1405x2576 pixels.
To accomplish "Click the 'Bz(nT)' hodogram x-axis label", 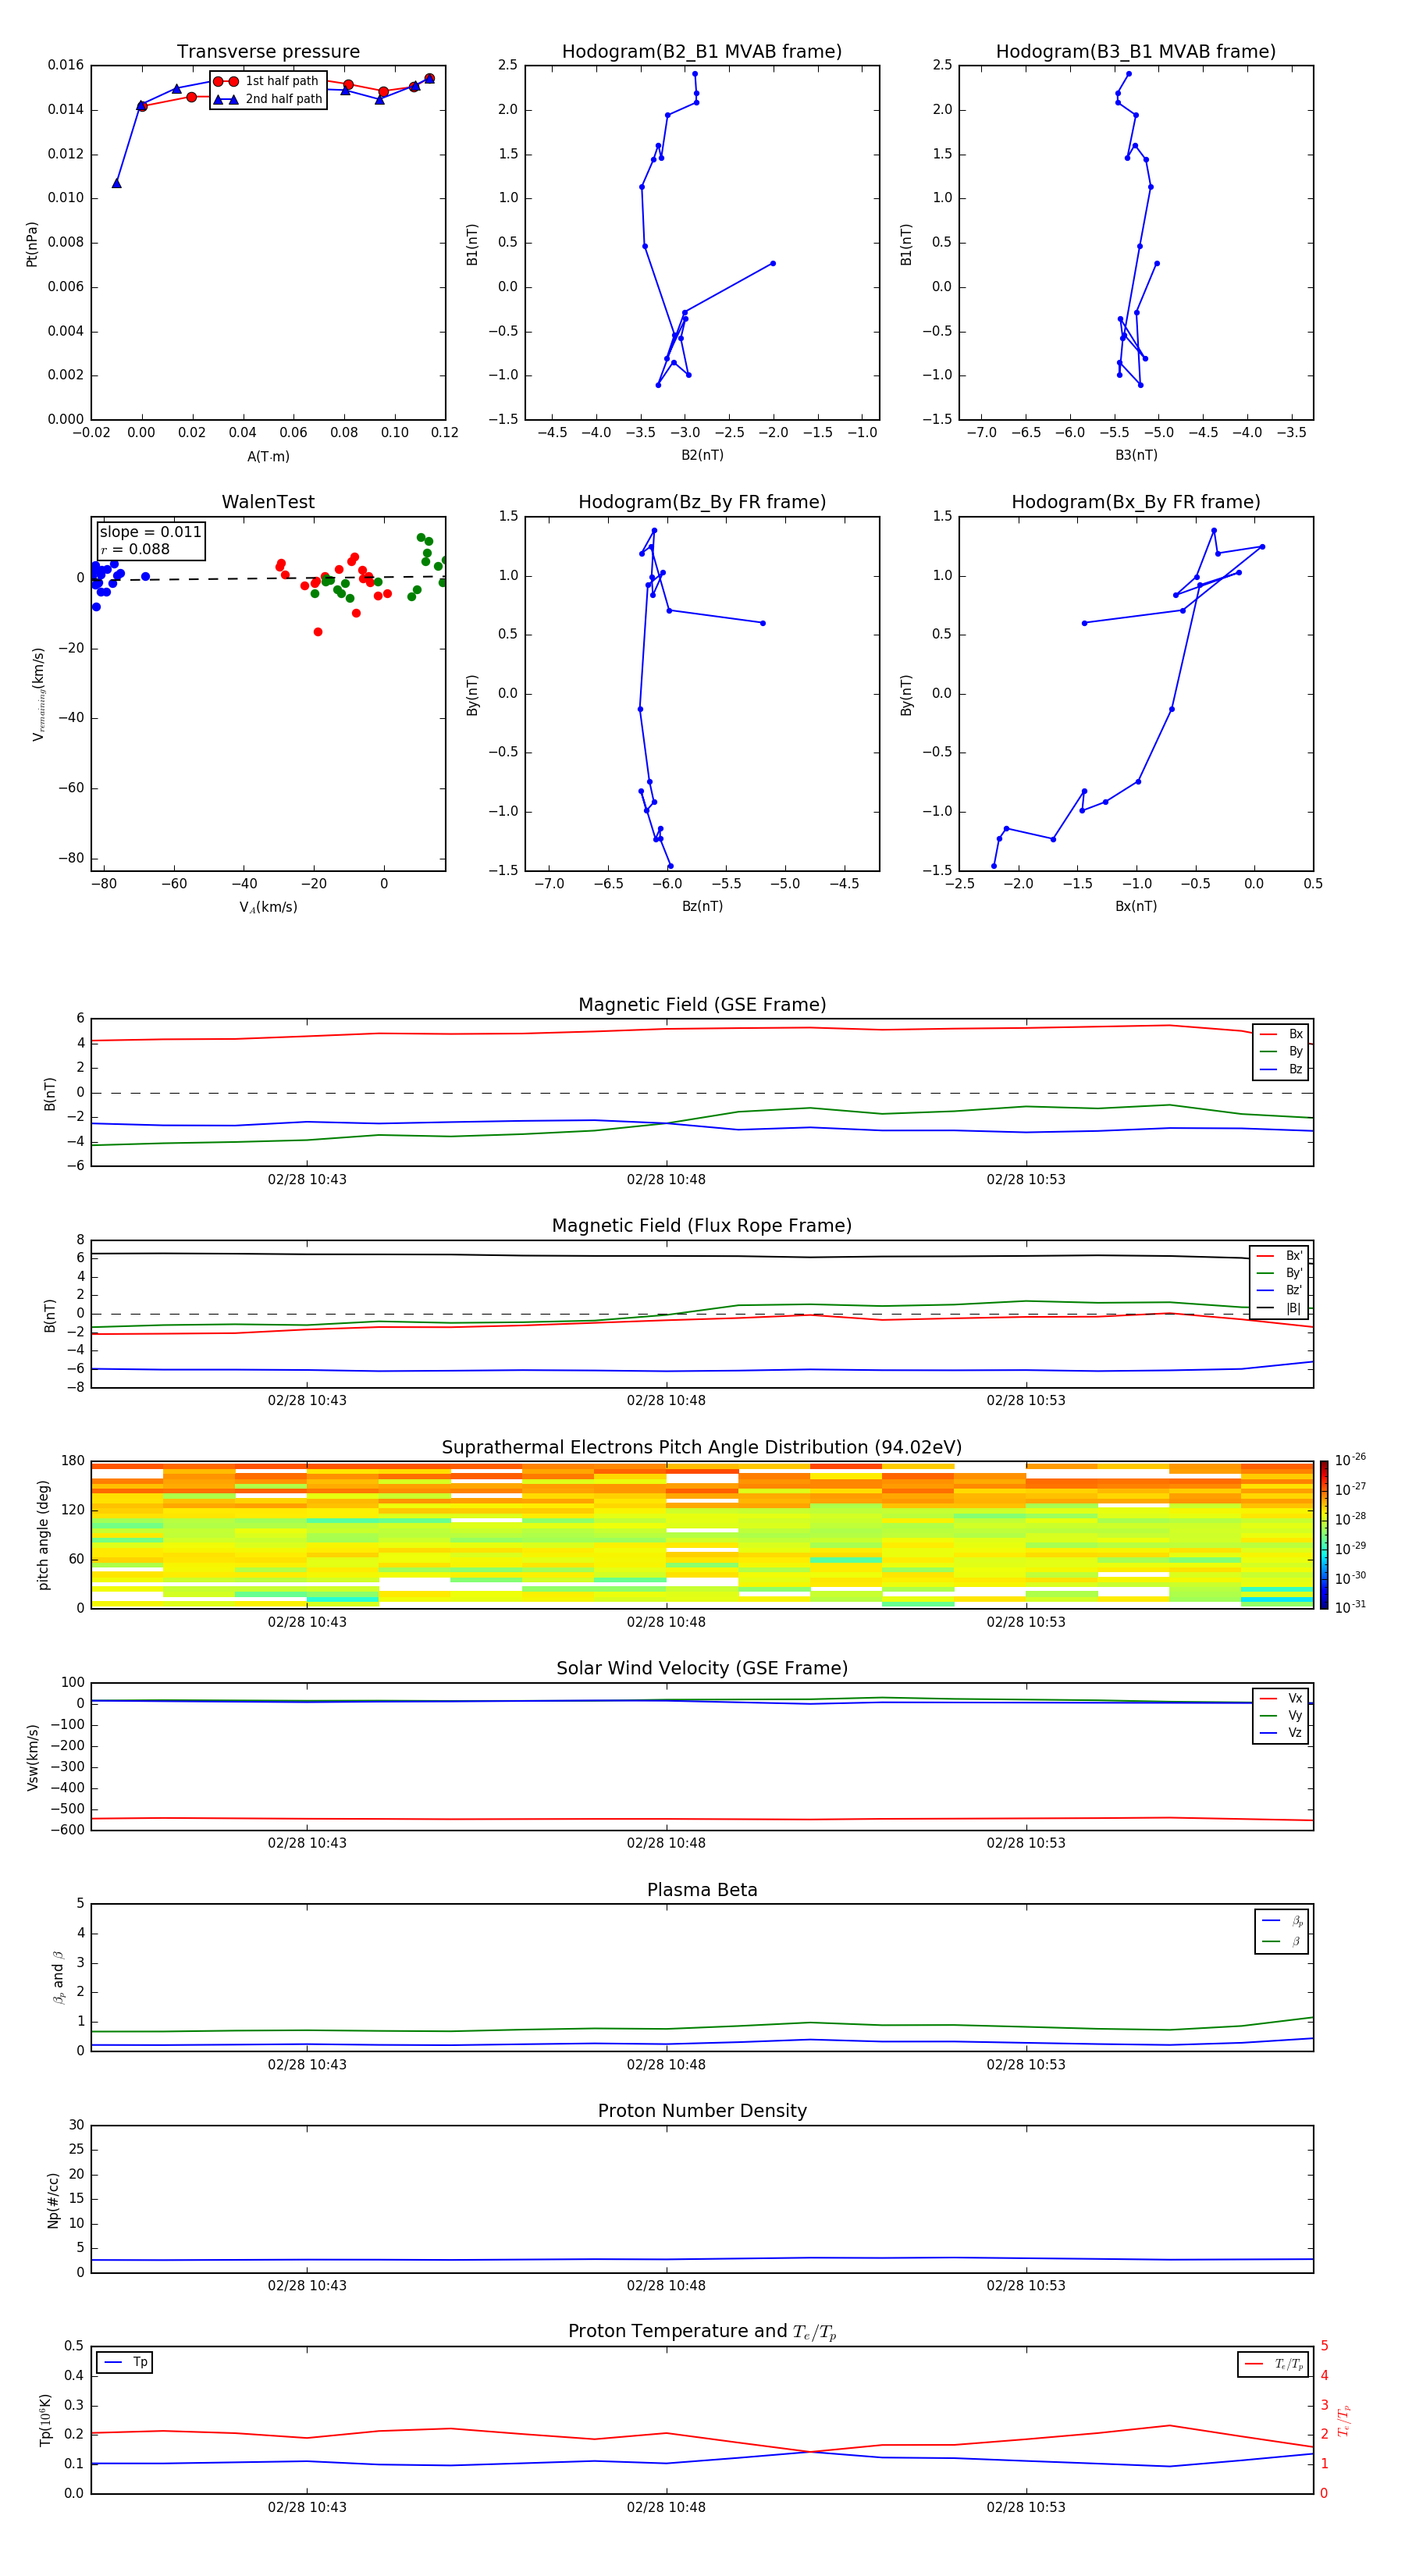I will (702, 906).
